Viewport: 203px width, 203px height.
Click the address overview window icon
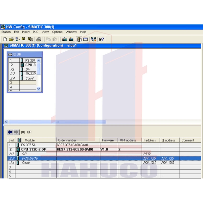click(x=86, y=39)
